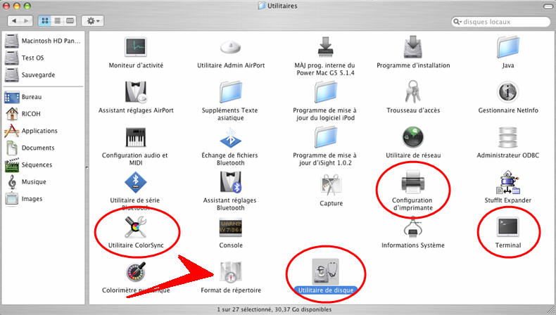The height and width of the screenshot is (315, 556).
Task: Click the Console application icon
Action: pos(230,227)
